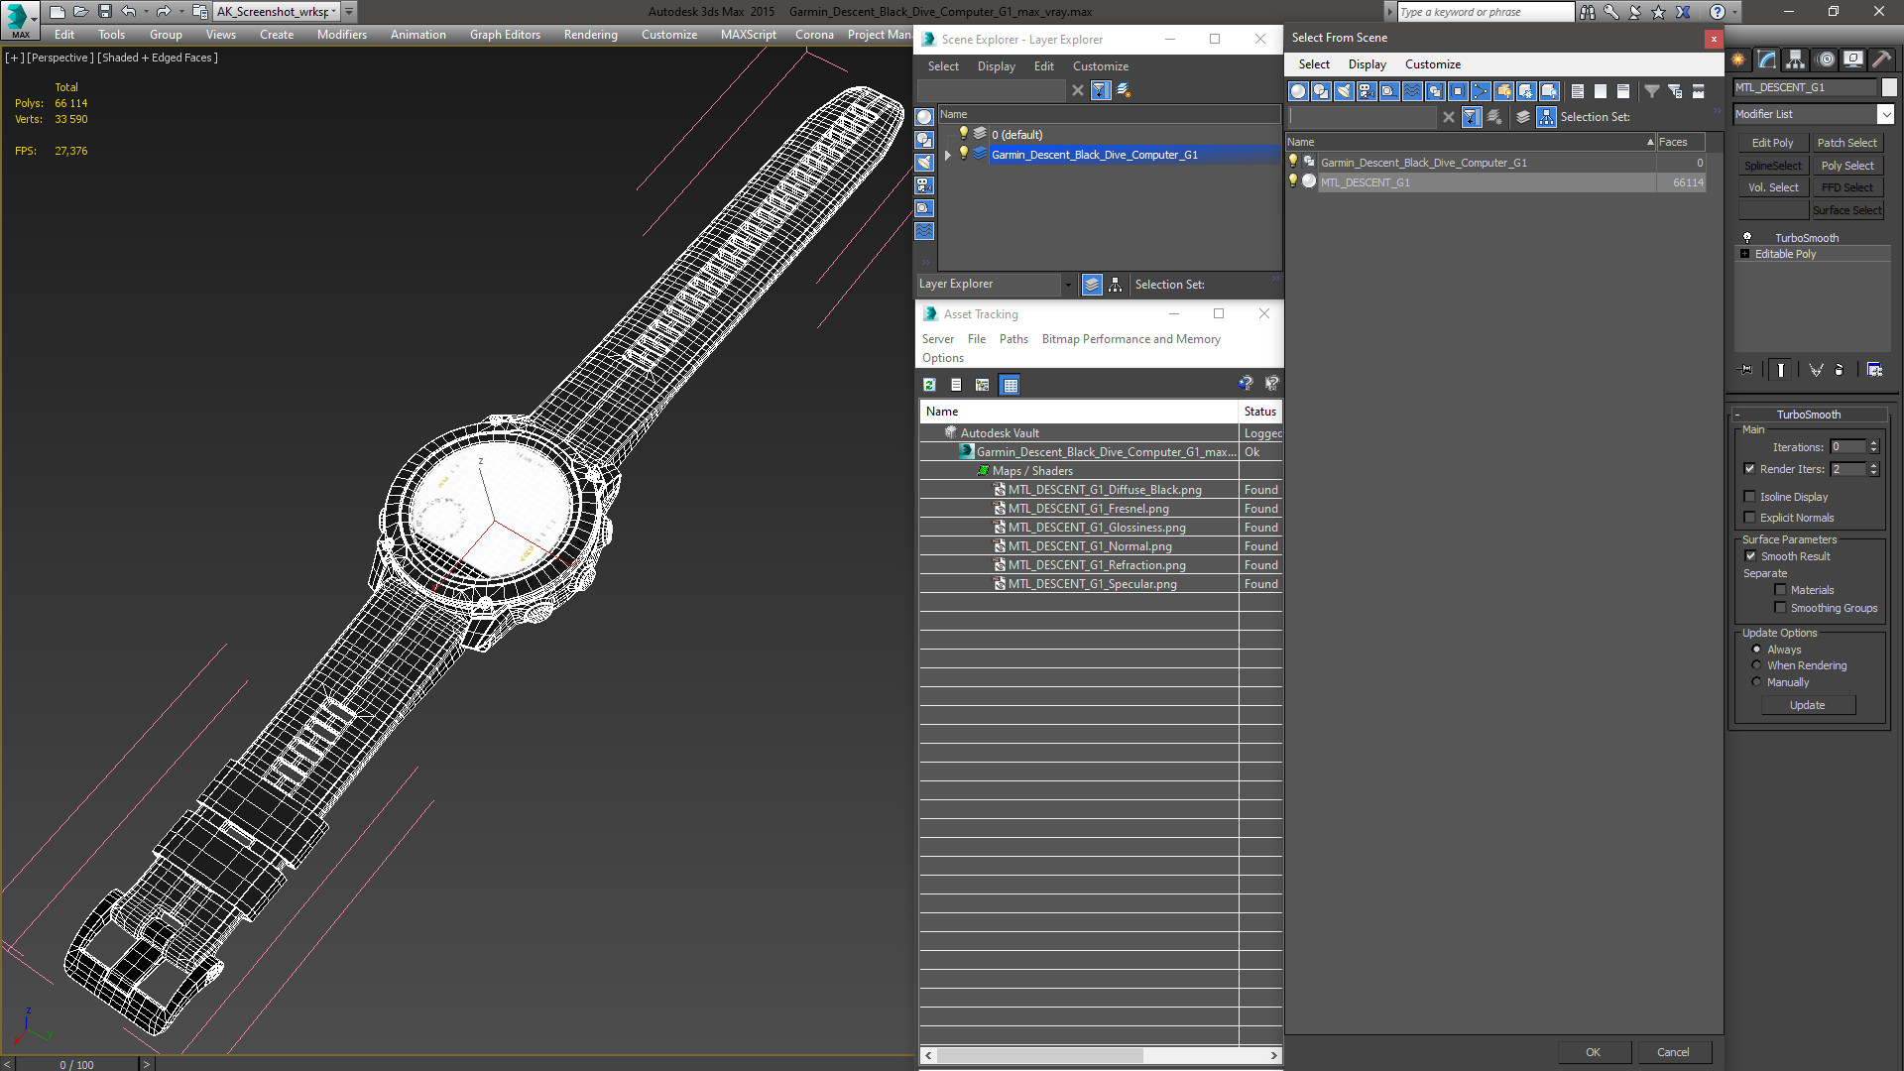
Task: Click the Vol. Select button
Action: tap(1772, 187)
